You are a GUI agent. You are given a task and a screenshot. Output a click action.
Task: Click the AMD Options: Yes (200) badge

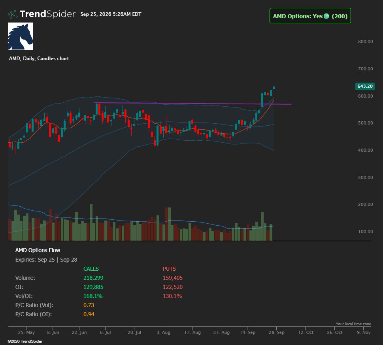[x=310, y=16]
